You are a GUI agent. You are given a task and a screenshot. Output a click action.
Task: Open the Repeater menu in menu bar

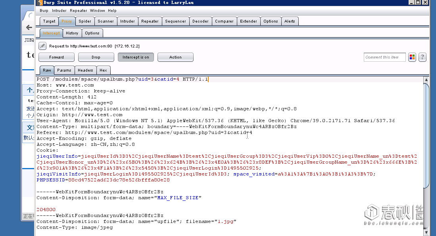tap(79, 11)
